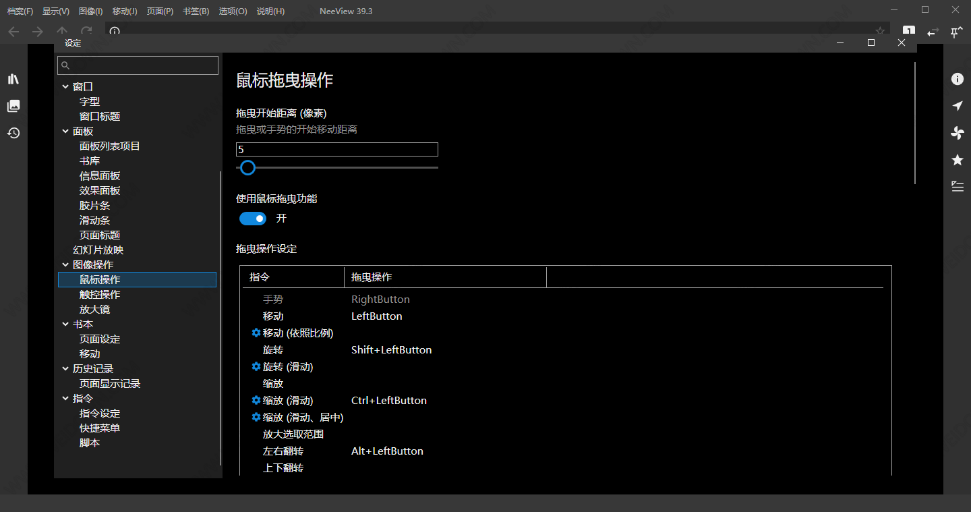
Task: Open the 书签(B) menu
Action: coord(196,11)
